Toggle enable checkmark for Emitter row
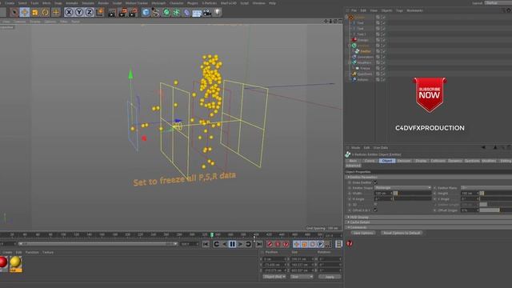 click(383, 51)
